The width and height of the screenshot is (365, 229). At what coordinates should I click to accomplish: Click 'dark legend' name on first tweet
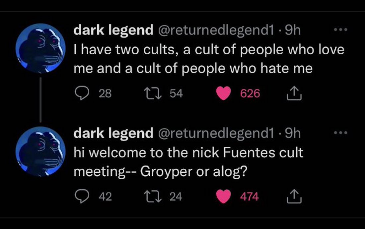[x=113, y=30]
